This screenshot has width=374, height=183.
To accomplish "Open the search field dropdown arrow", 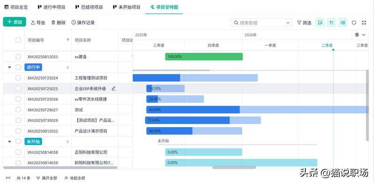I will click(288, 23).
